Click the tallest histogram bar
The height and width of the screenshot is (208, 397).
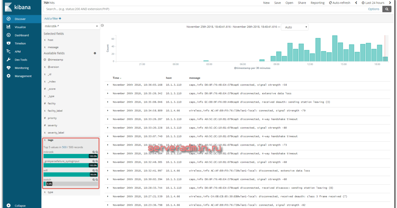[334, 48]
